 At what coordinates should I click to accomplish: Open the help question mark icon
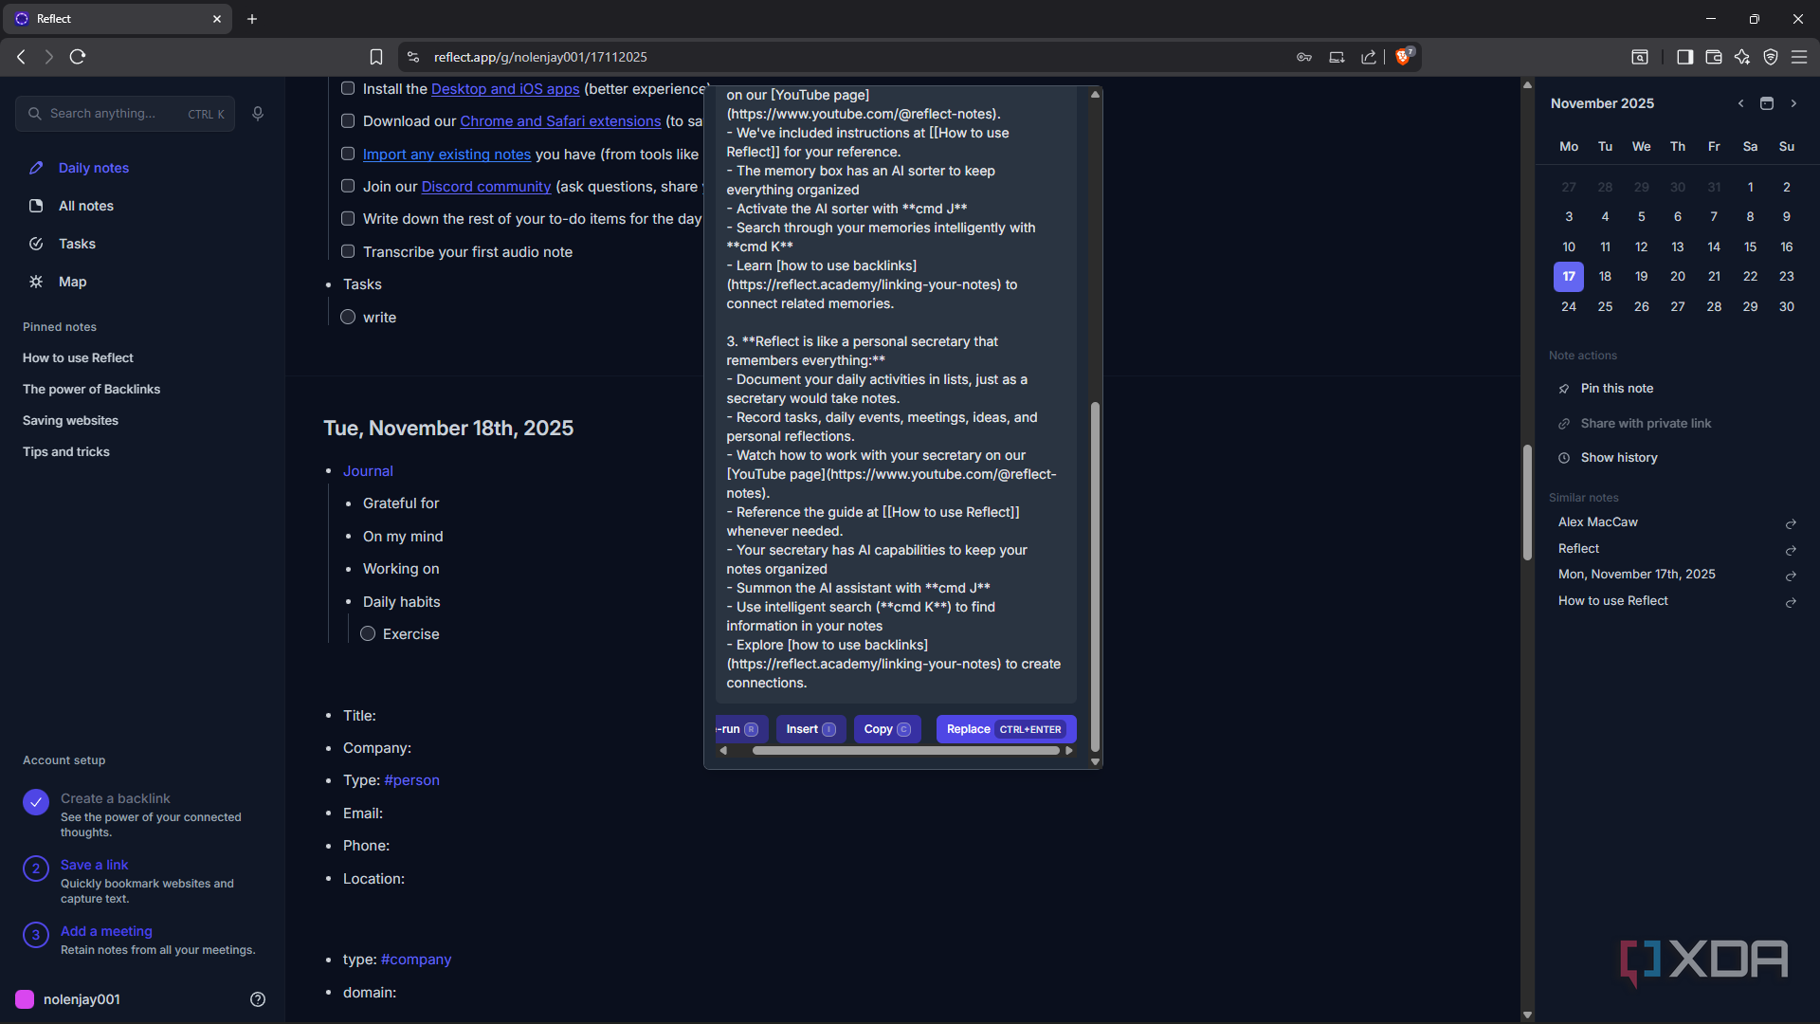258,999
